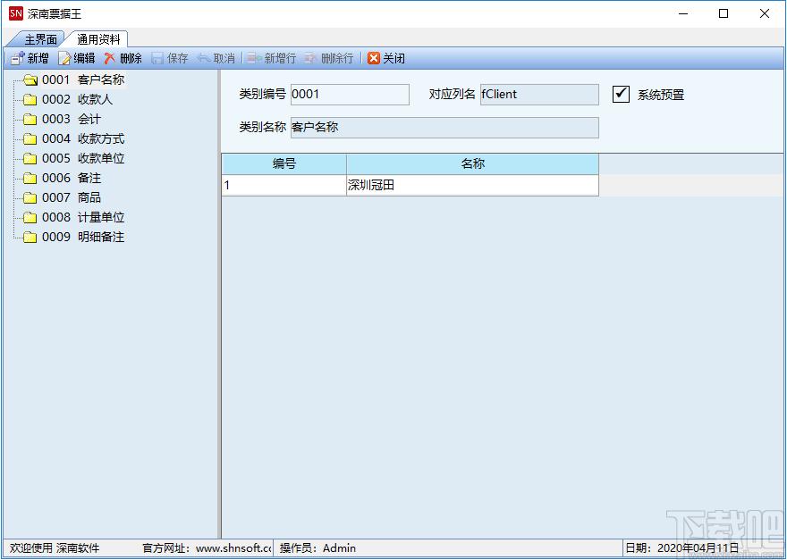Click the red 删除 (Delete) icon
This screenshot has height=560, width=787.
click(110, 58)
